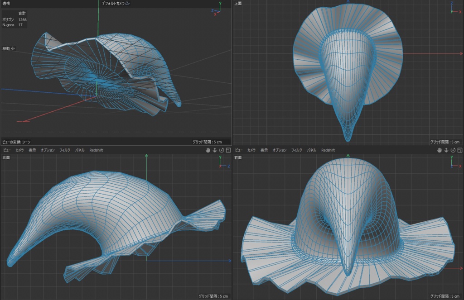Image resolution: width=464 pixels, height=300 pixels.
Task: Click the orbit rotate icon in front view
Action: [x=454, y=150]
